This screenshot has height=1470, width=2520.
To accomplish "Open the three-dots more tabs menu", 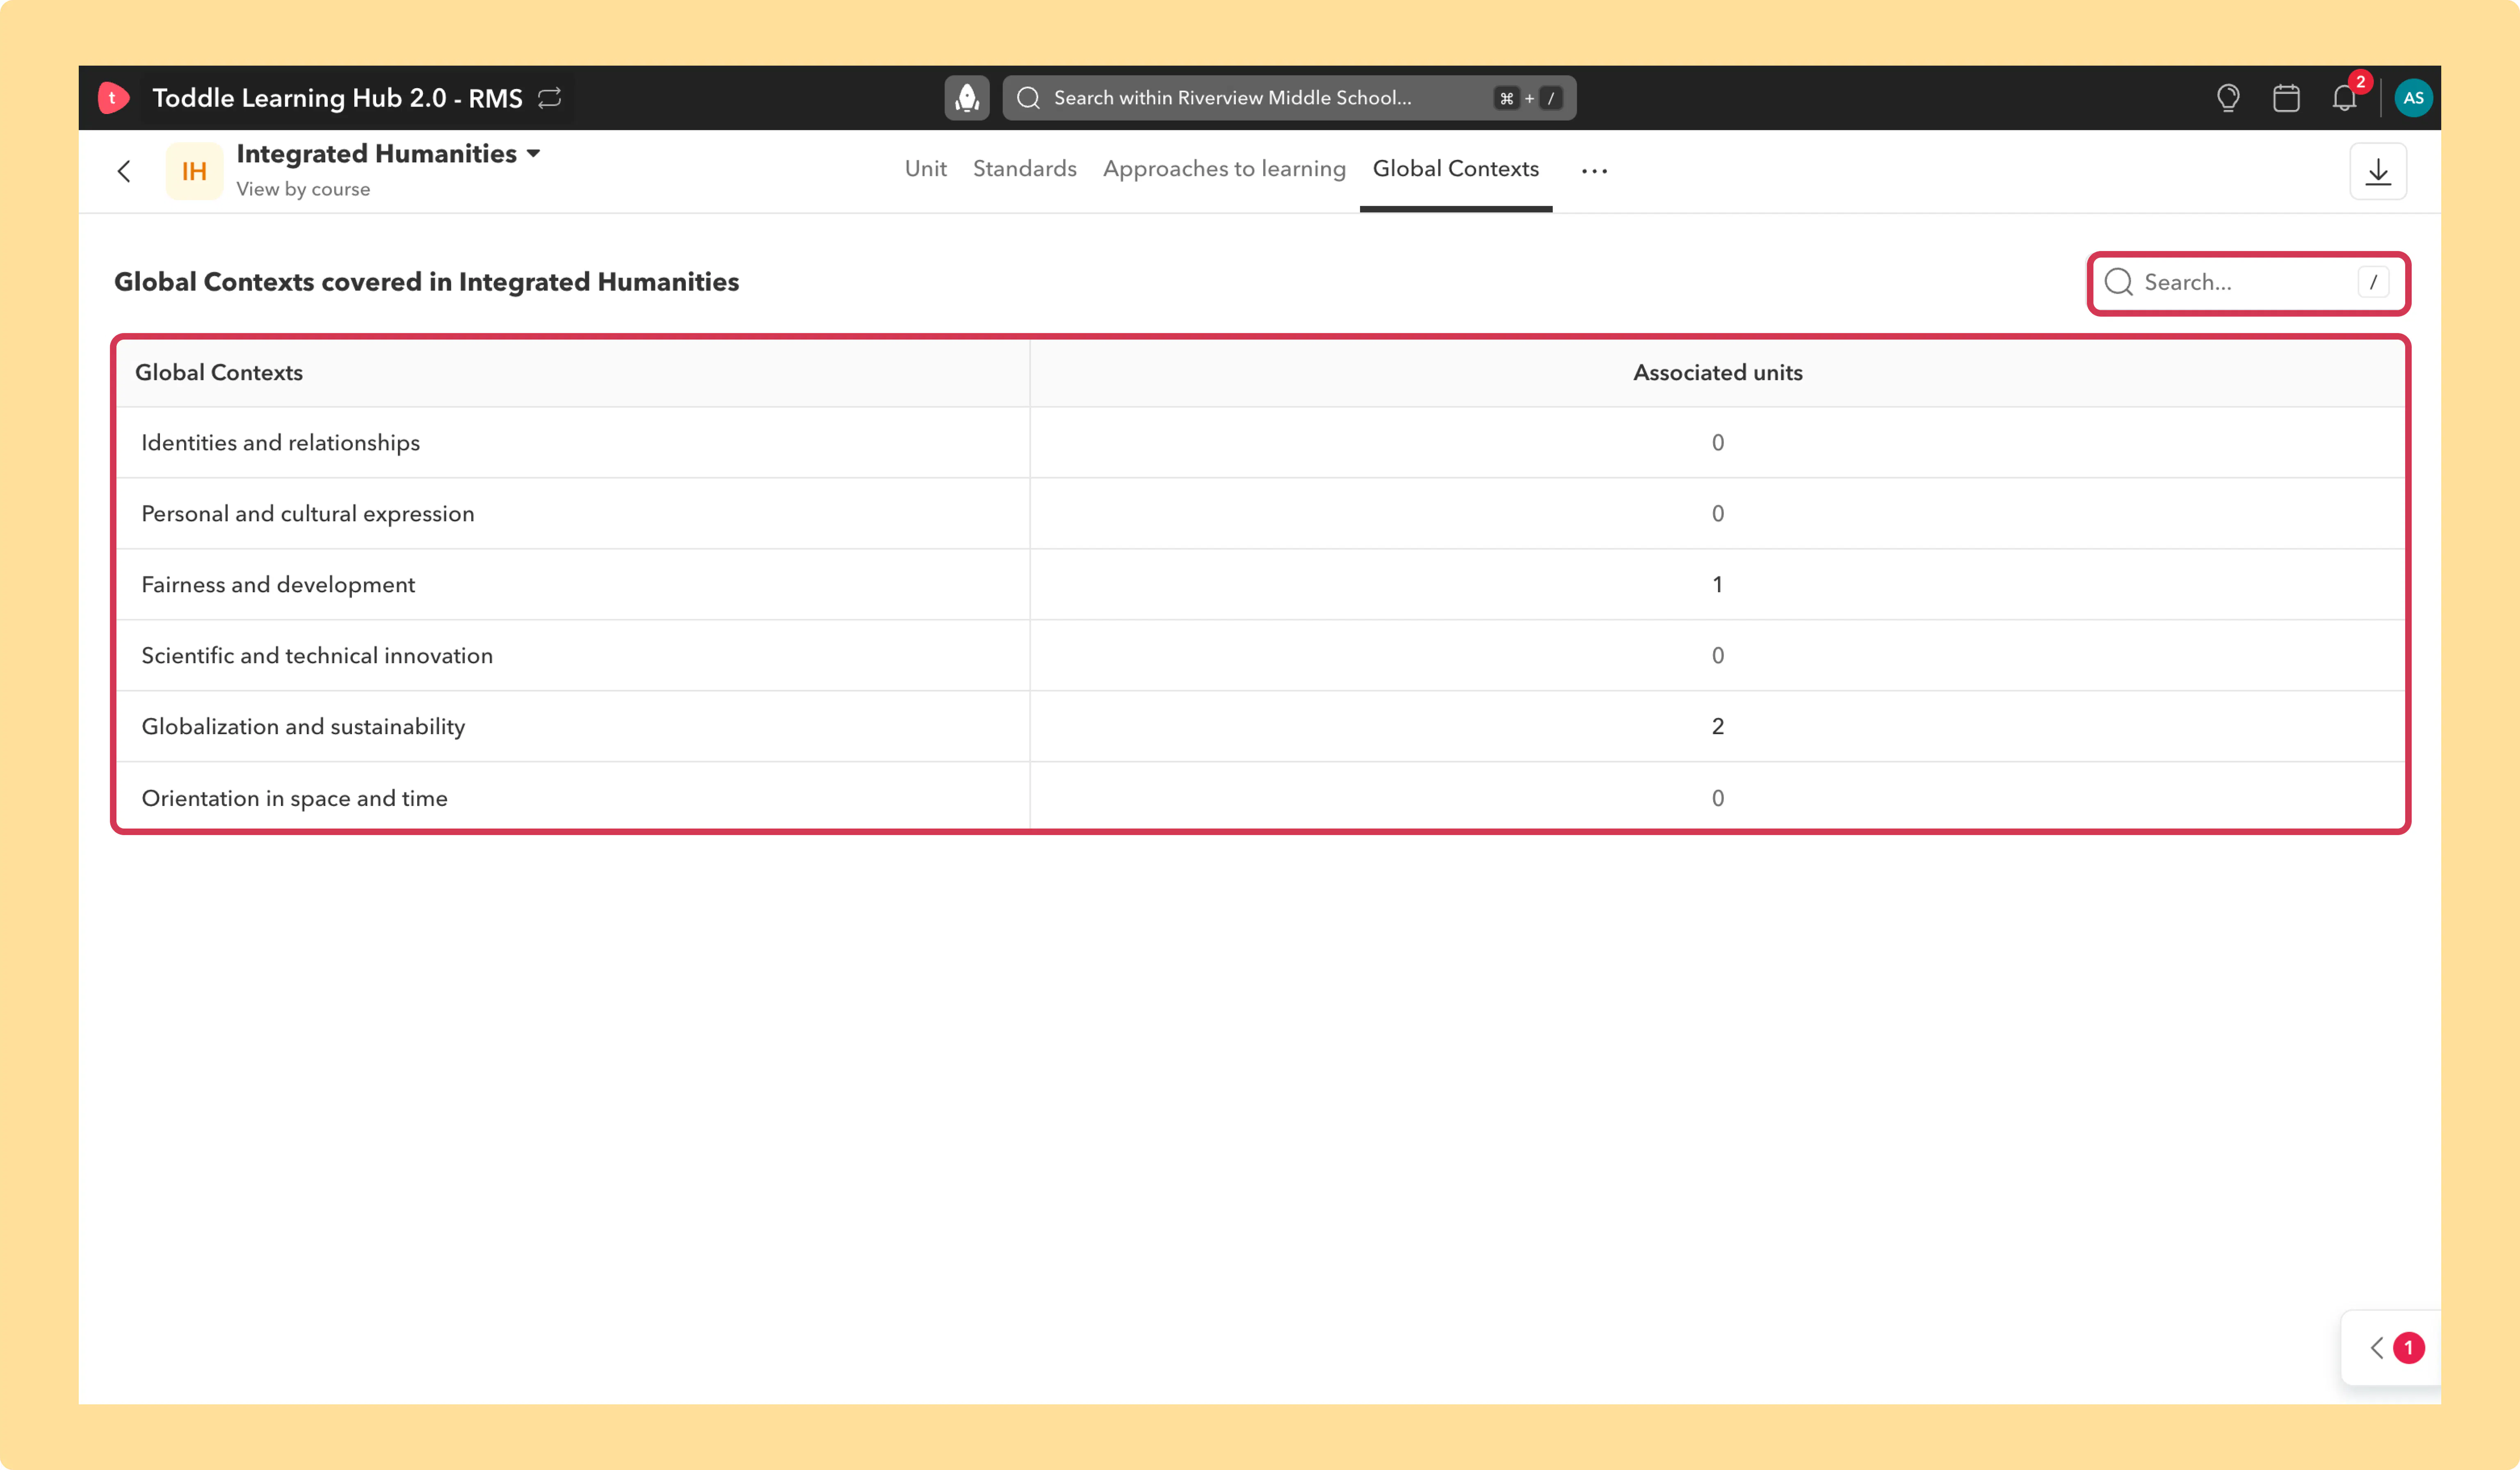I will (1594, 171).
